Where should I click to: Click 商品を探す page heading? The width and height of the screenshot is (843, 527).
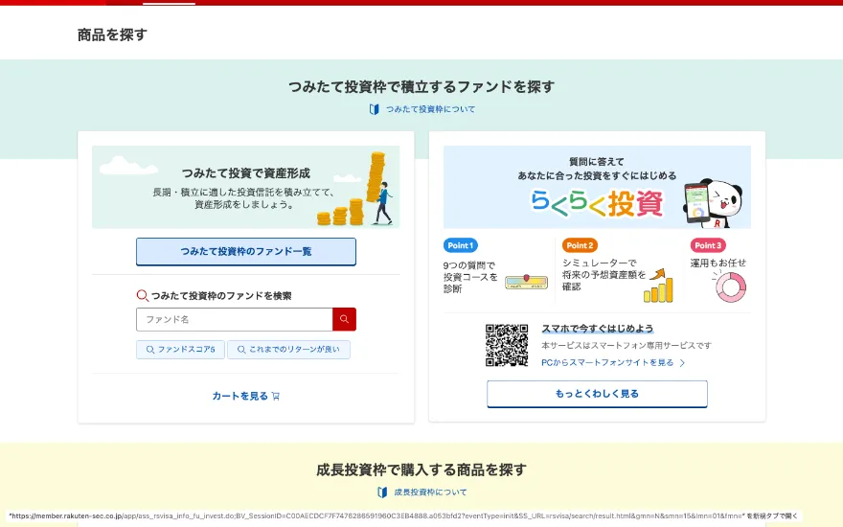coord(112,34)
